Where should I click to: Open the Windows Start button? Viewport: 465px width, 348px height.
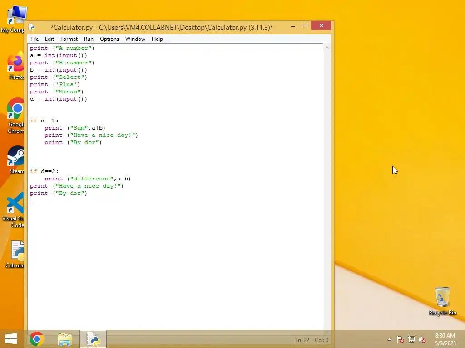(11, 339)
